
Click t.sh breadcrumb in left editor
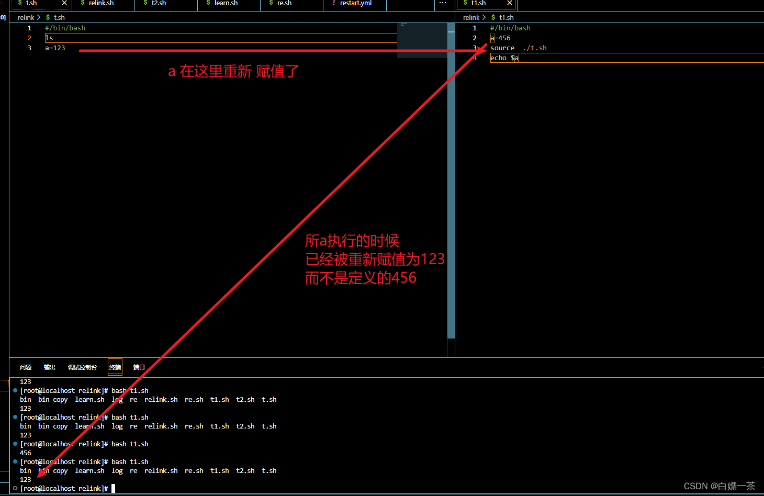[x=59, y=17]
